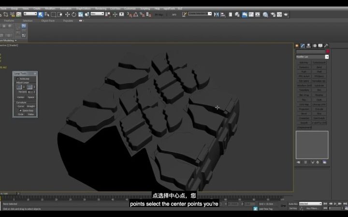Toggle Space loop checkbox in Loop Tools
Image resolution: width=348 pixels, height=217 pixels.
[21, 110]
